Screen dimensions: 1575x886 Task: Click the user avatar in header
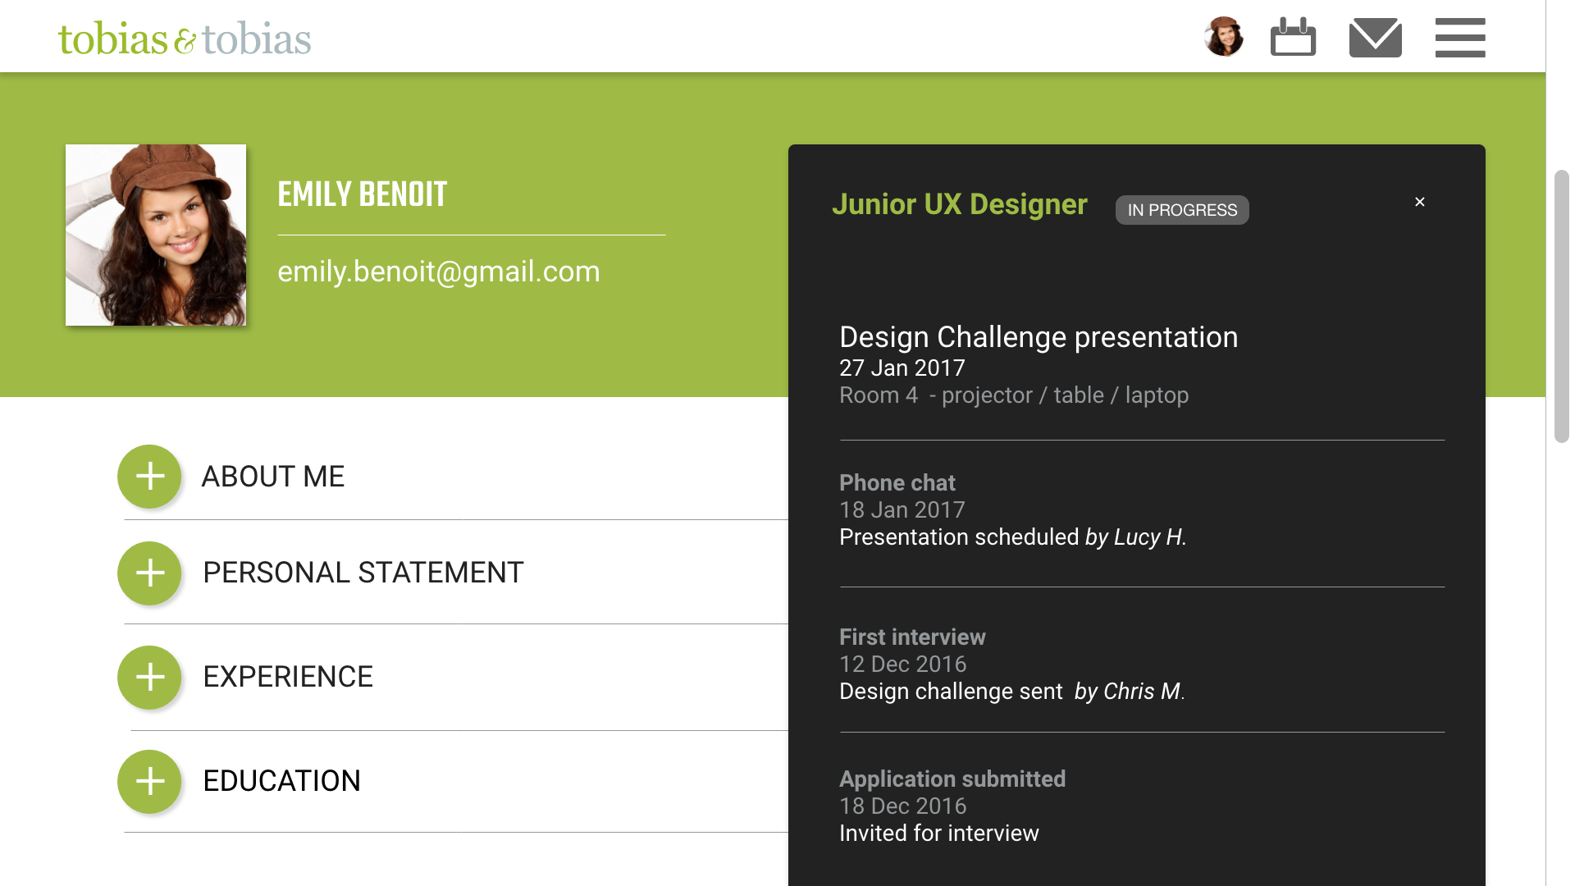[1223, 37]
